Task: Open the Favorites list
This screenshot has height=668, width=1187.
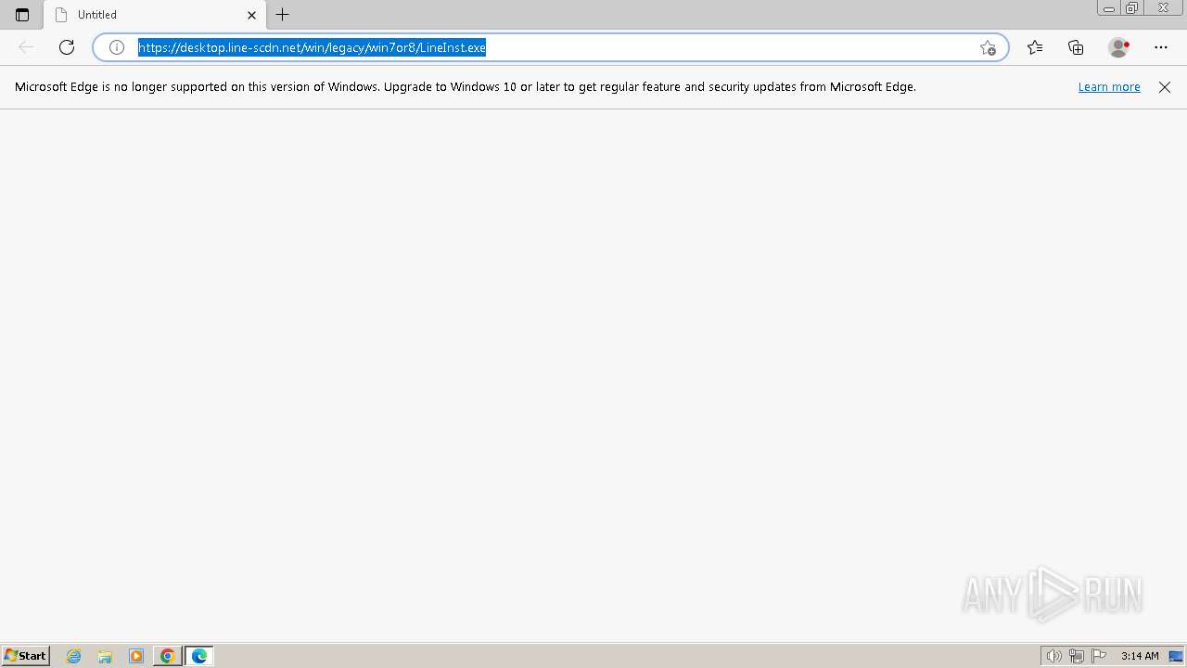Action: (x=1035, y=47)
